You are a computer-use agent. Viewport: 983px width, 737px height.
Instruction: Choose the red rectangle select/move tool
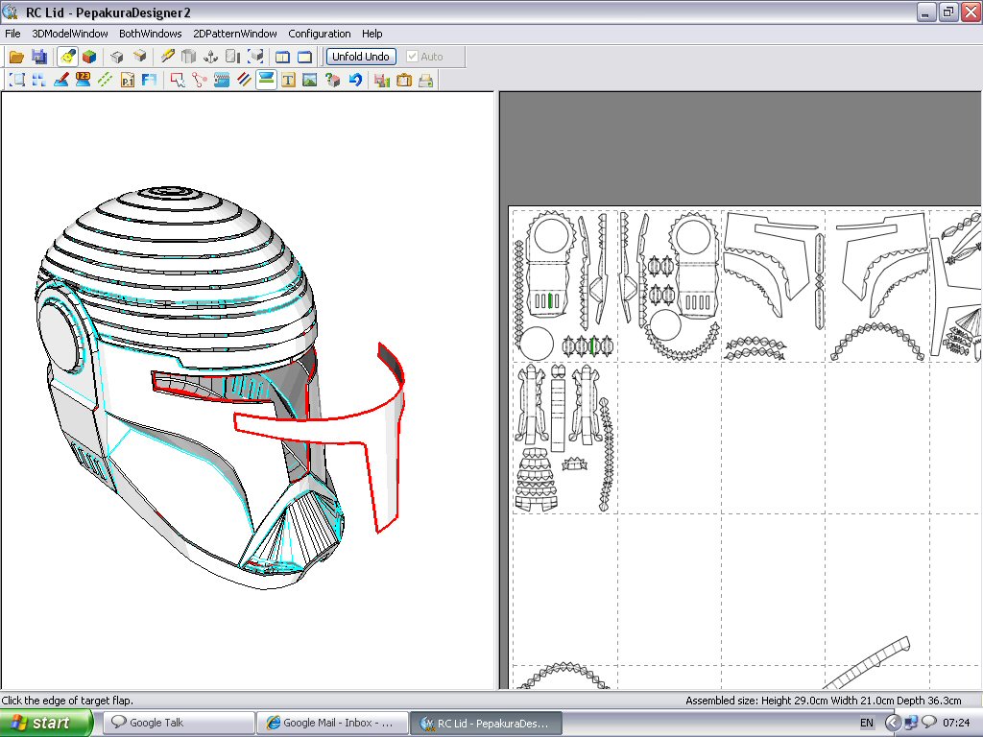pyautogui.click(x=178, y=81)
